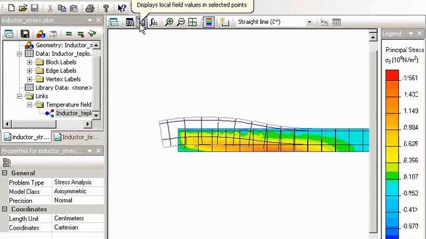Expand the Edge Labels folder
Viewport: 426px width, 239px height.
tap(29, 71)
